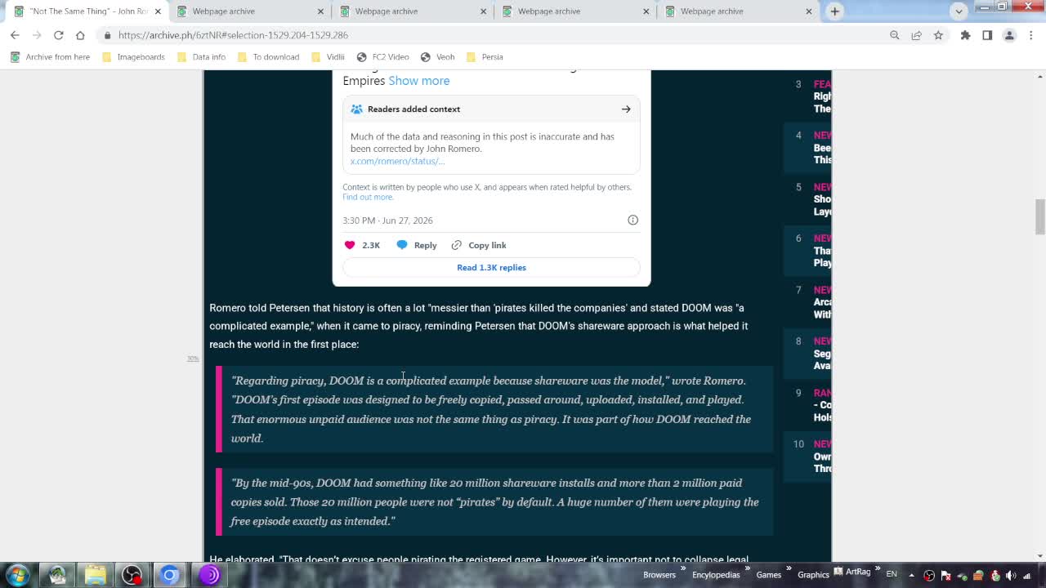1046x588 pixels.
Task: Open the Imageboards bookmark folder
Action: [x=133, y=57]
